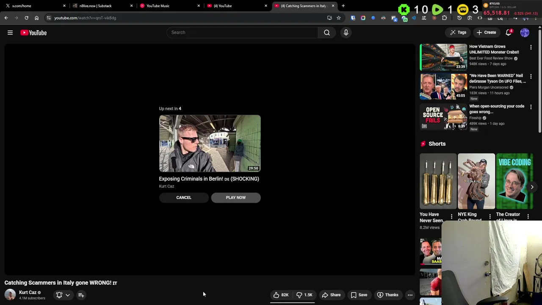Switch to the (4) YouTube tab

(236, 6)
